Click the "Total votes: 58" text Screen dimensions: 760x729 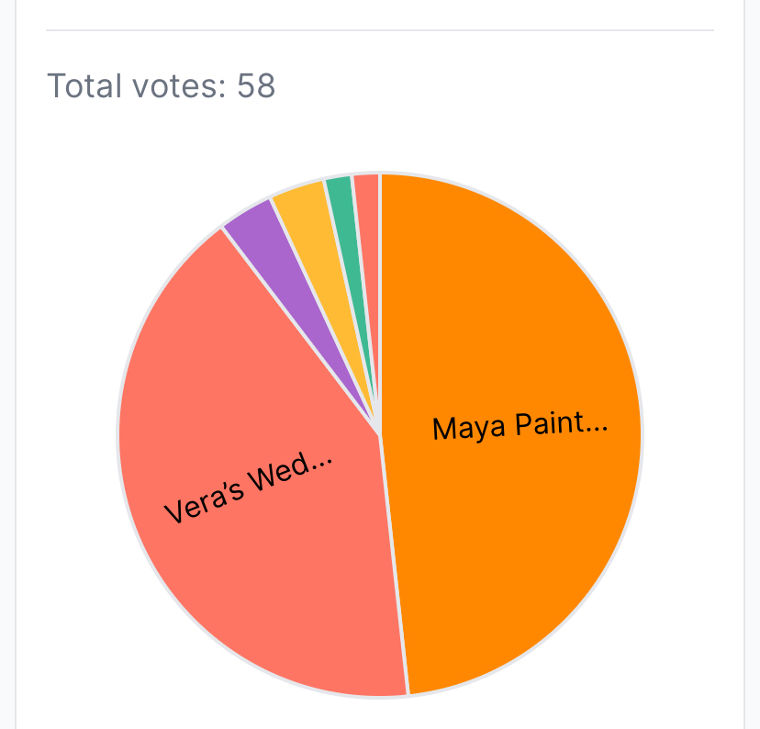[161, 86]
